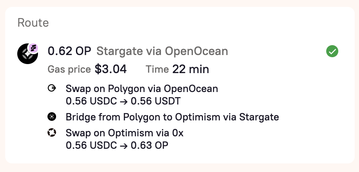Click the 0.56 USDC → 0.56 USDT conversion
This screenshot has height=172, width=359.
click(123, 101)
